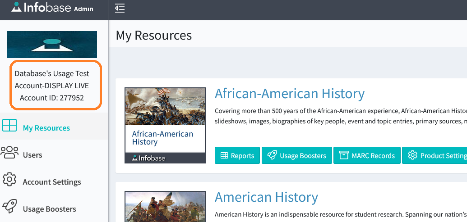Click the Account ID: 277952 text
This screenshot has width=467, height=222.
(52, 97)
